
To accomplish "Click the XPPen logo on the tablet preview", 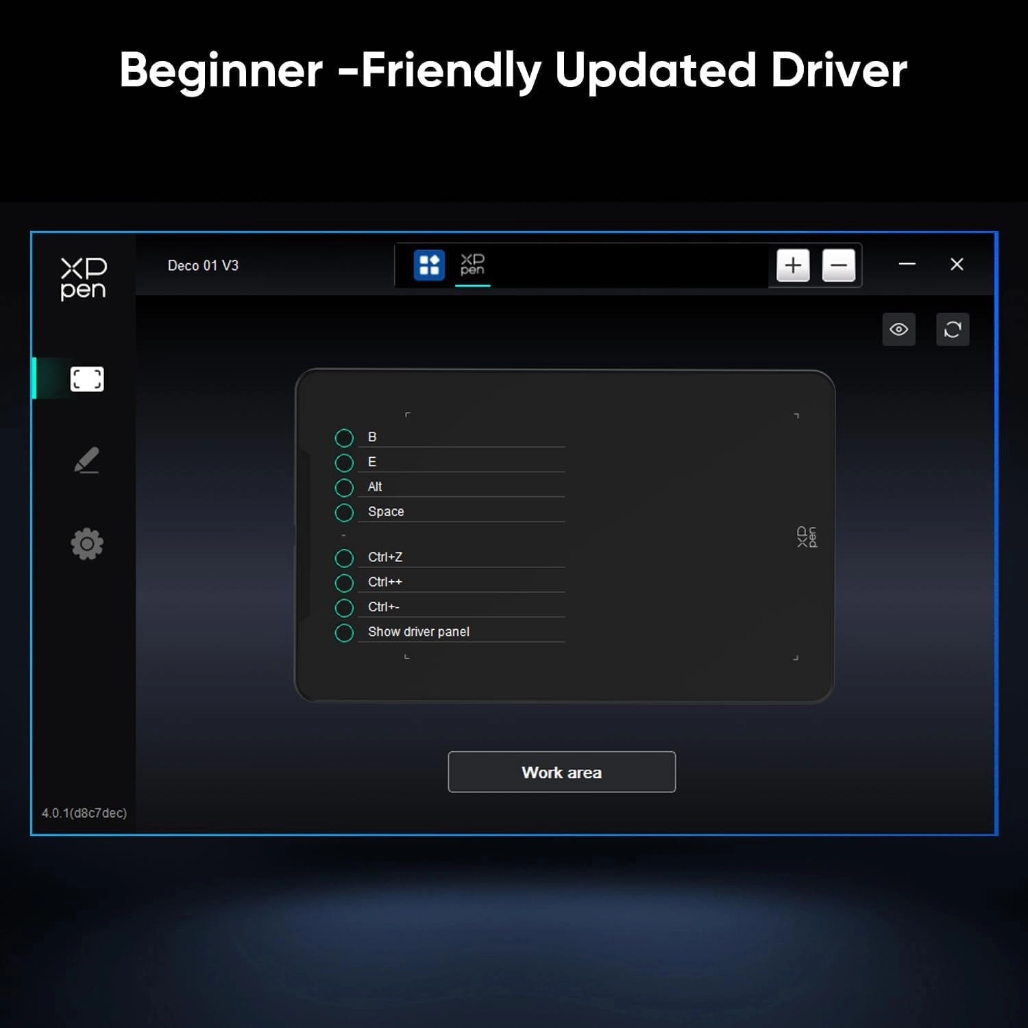I will (807, 537).
